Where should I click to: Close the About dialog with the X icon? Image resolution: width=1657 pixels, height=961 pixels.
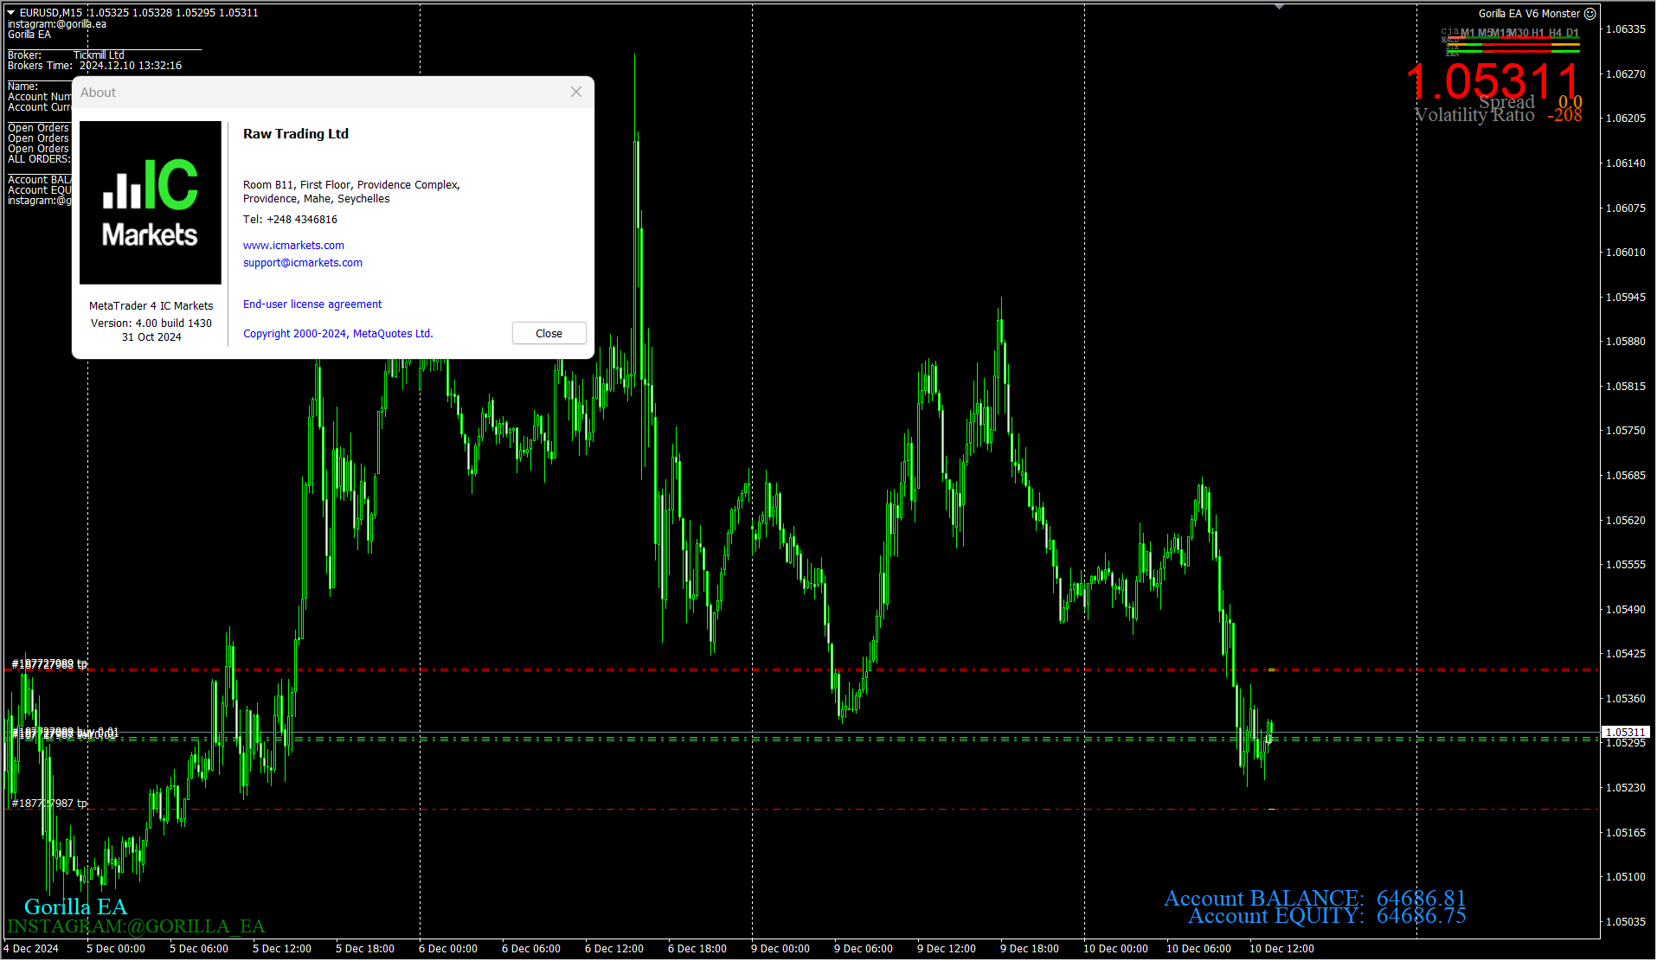pyautogui.click(x=576, y=92)
